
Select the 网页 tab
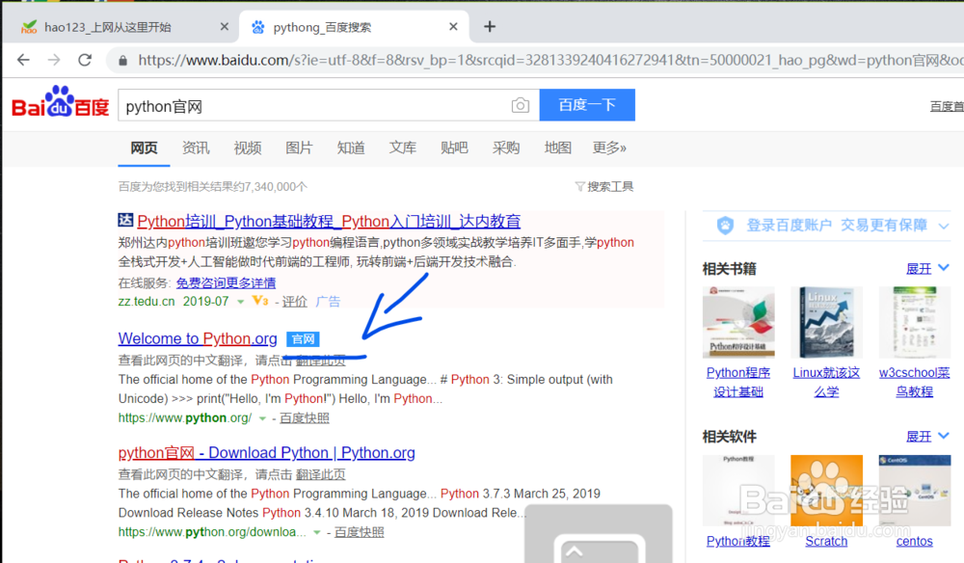coord(144,147)
